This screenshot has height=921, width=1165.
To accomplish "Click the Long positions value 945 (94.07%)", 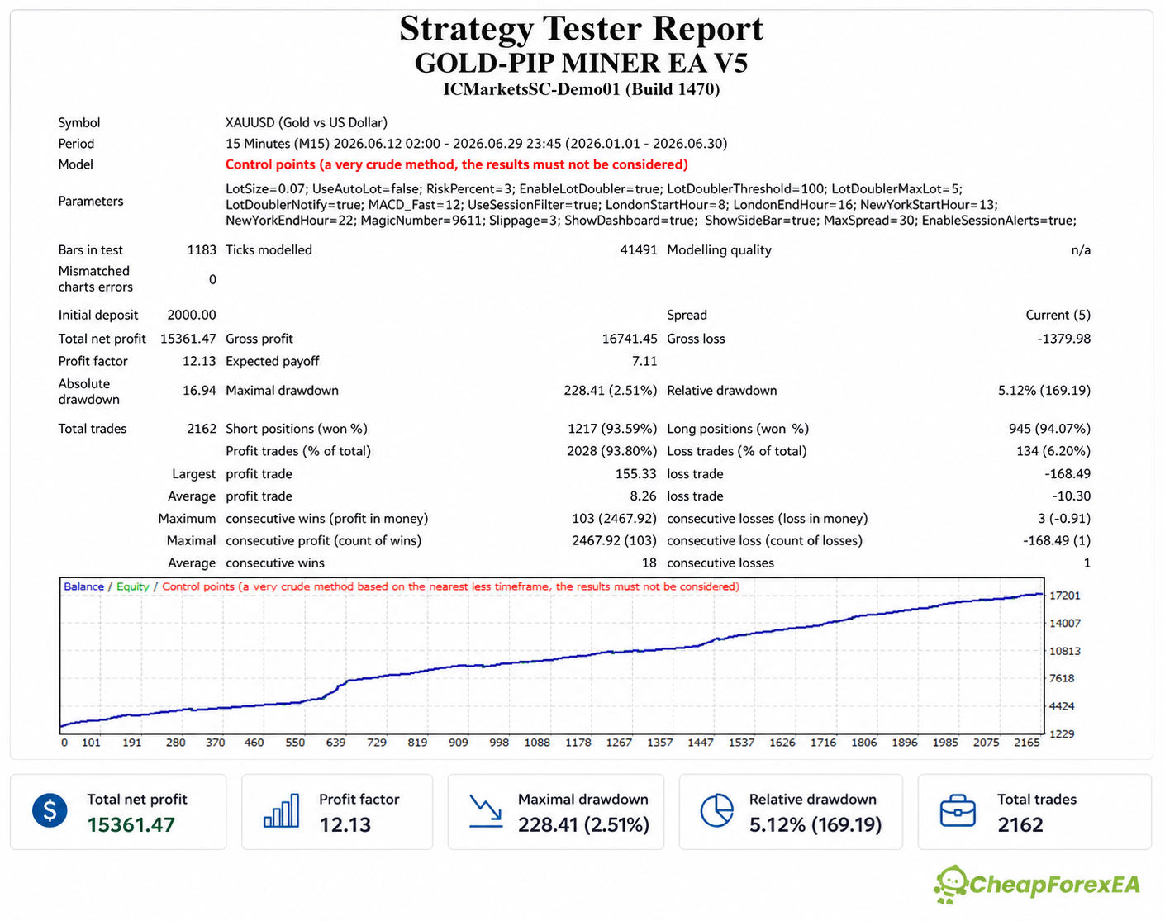I will [x=1049, y=429].
